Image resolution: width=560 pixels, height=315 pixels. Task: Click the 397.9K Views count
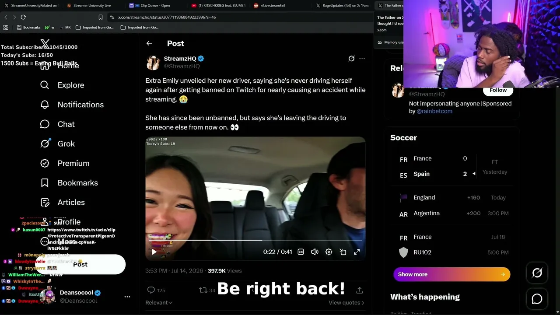(x=224, y=271)
